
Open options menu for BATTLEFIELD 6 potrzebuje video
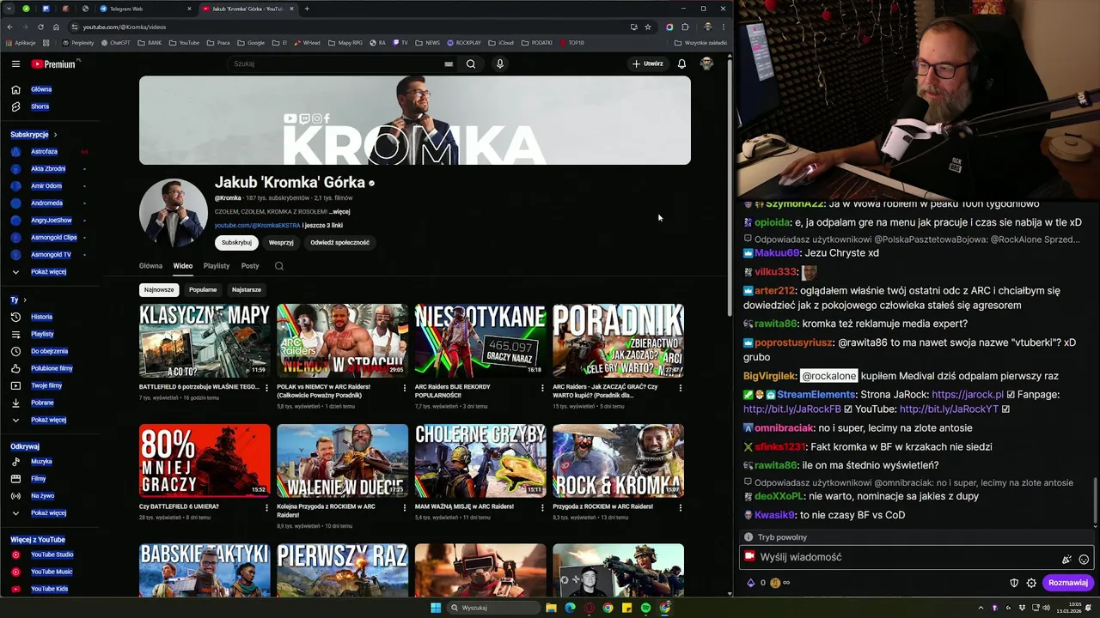click(x=266, y=388)
